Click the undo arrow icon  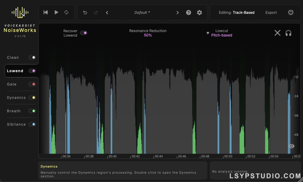85,12
